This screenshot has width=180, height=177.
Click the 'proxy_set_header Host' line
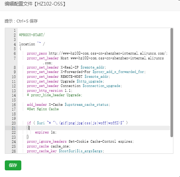coord(95,58)
